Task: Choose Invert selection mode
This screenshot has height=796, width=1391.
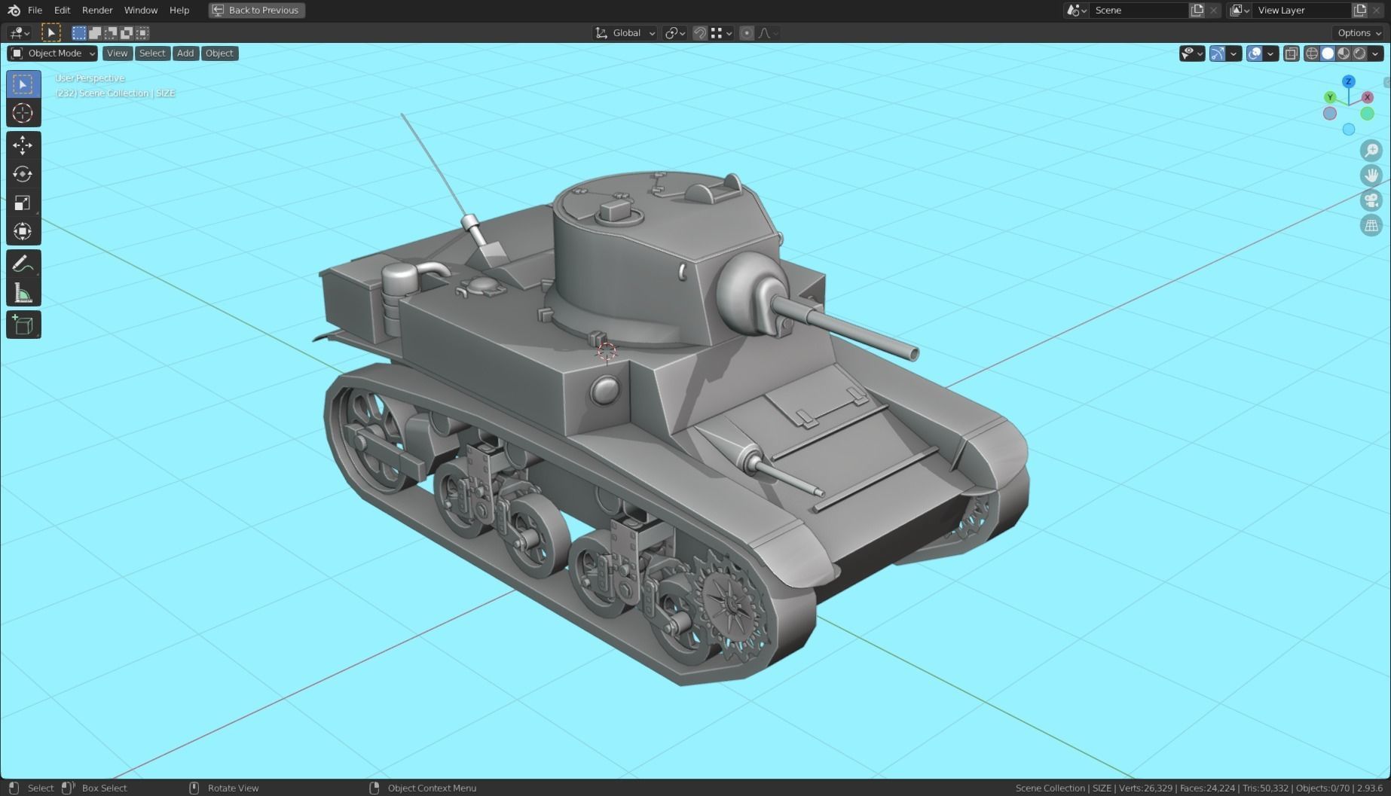Action: (x=127, y=32)
